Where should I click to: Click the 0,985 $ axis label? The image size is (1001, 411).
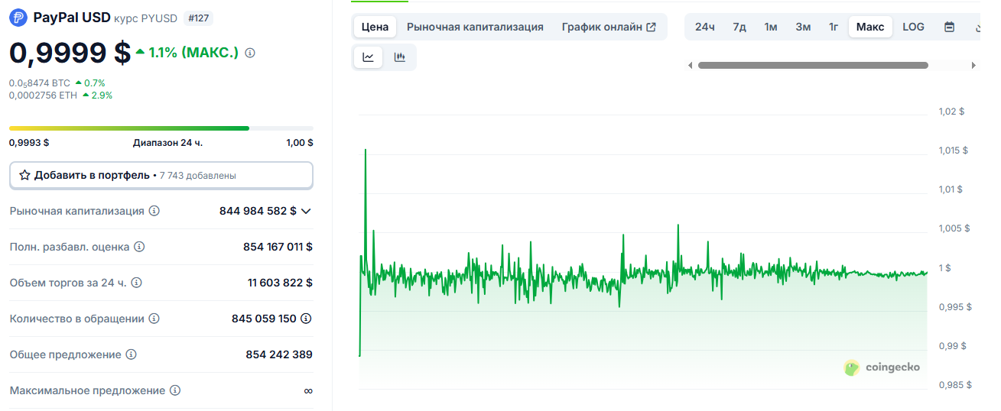[955, 385]
